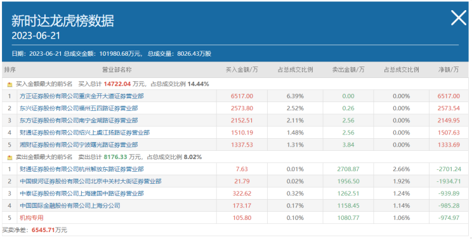Click buy amount 1337.53
The width and height of the screenshot is (472, 239).
242,145
